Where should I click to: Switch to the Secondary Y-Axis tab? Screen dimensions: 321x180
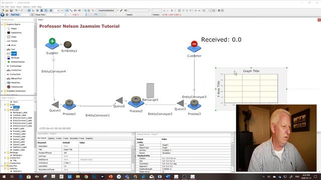pyautogui.click(x=77, y=138)
